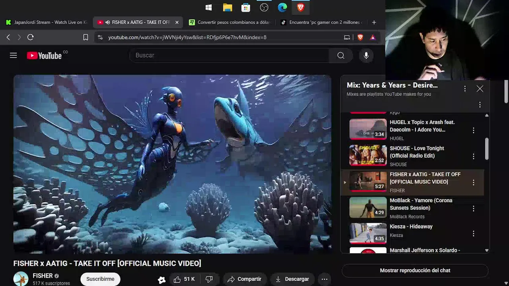The width and height of the screenshot is (509, 286).
Task: Open FISHER channel avatar
Action: [21, 279]
